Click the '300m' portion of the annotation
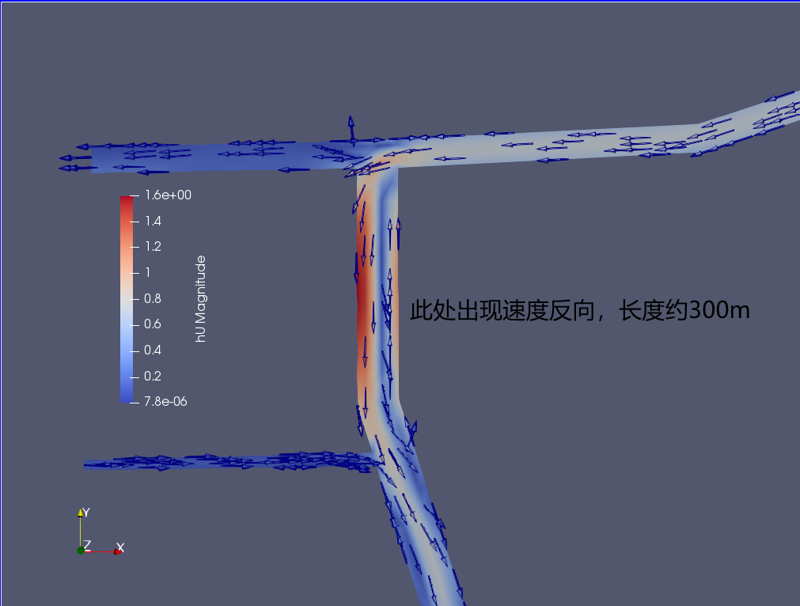 (718, 311)
